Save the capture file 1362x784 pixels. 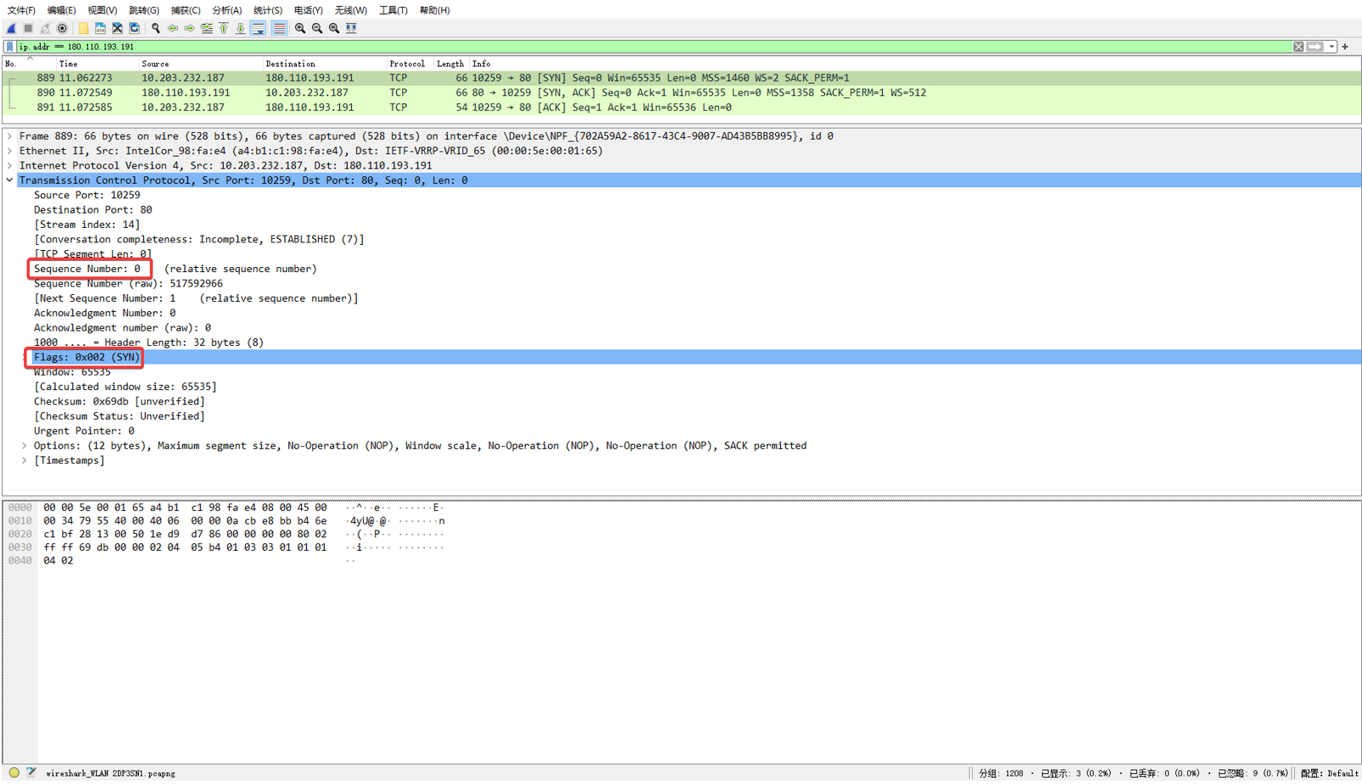tap(100, 28)
